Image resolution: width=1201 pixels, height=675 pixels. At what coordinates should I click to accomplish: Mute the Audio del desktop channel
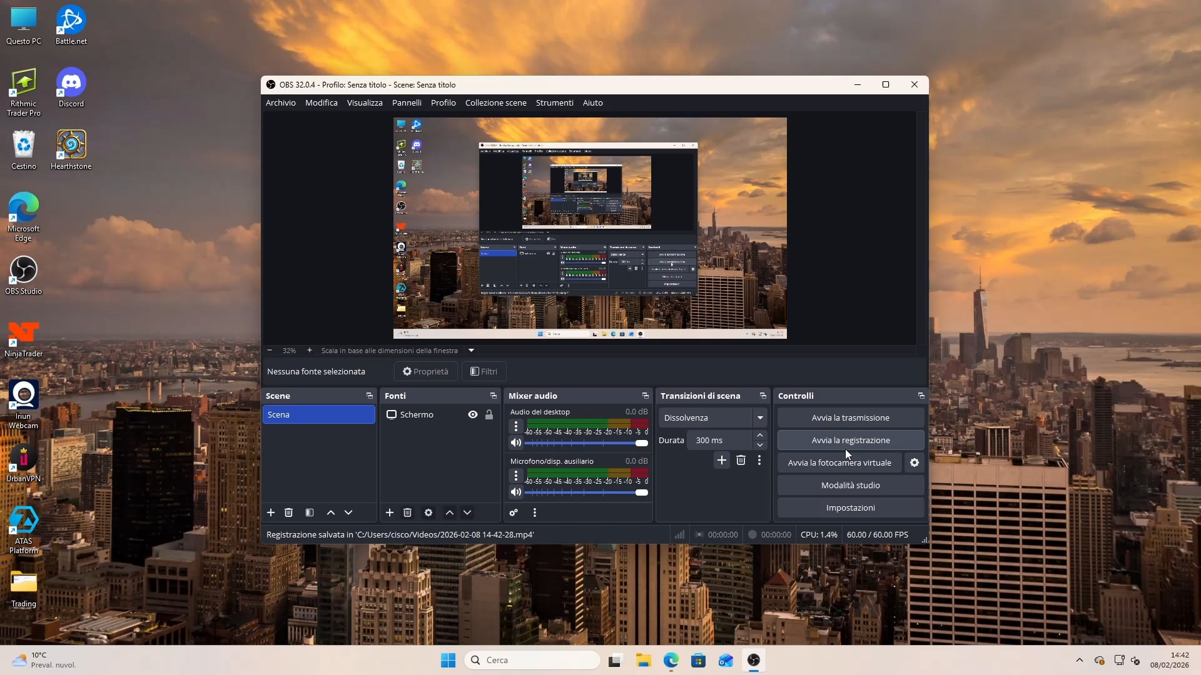pyautogui.click(x=516, y=442)
